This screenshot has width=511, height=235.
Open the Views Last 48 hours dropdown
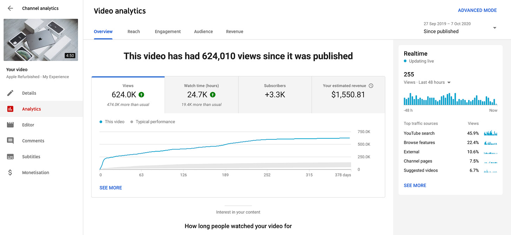pos(449,83)
